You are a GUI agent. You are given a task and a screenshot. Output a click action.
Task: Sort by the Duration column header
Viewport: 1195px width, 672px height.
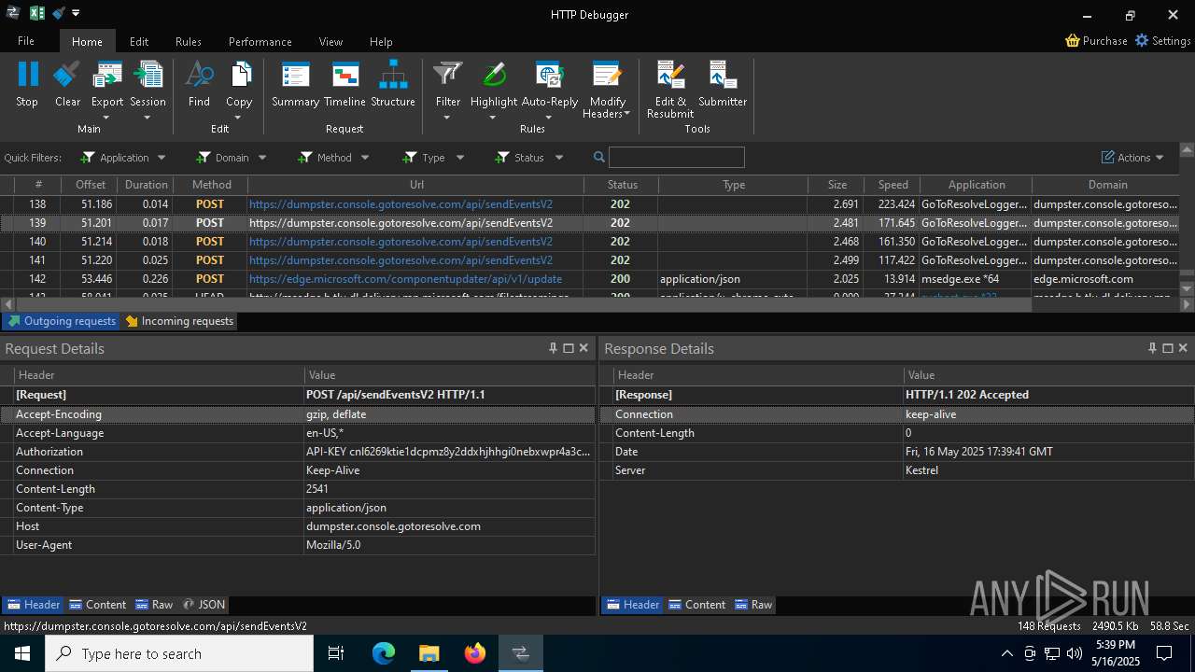(x=147, y=185)
